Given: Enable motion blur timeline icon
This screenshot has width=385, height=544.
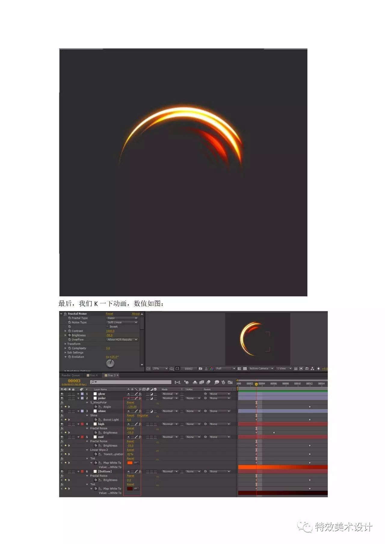Looking at the screenshot, I should 208,382.
